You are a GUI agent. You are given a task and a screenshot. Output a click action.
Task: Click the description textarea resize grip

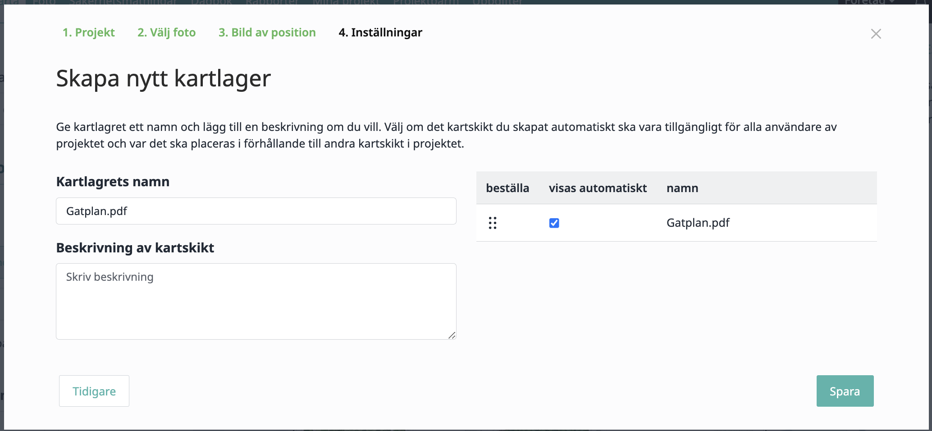point(452,335)
